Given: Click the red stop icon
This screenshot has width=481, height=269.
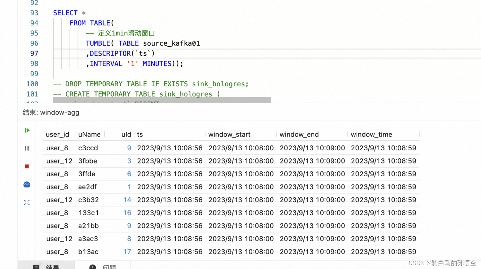Looking at the screenshot, I should 27,166.
